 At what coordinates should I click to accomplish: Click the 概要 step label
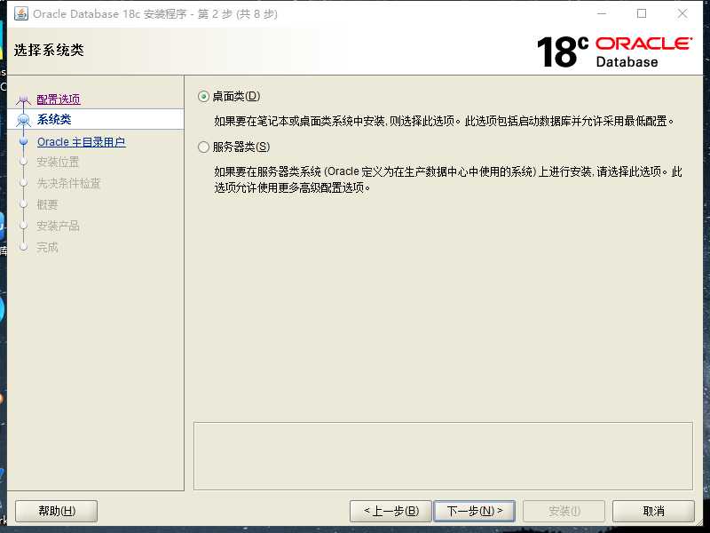pyautogui.click(x=47, y=205)
